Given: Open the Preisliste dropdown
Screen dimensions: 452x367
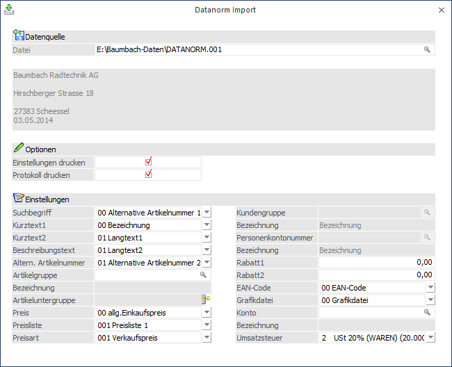Looking at the screenshot, I should (x=207, y=325).
